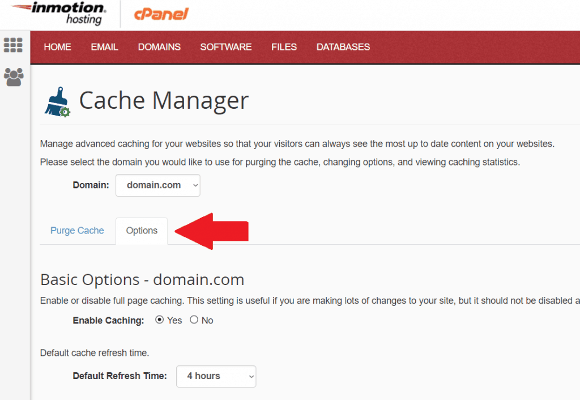
Task: Open the DATABASES menu
Action: coord(343,47)
